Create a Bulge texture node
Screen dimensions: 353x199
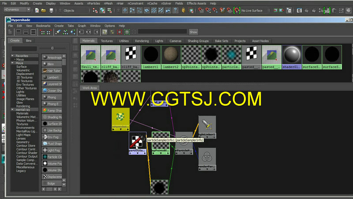pos(52,183)
